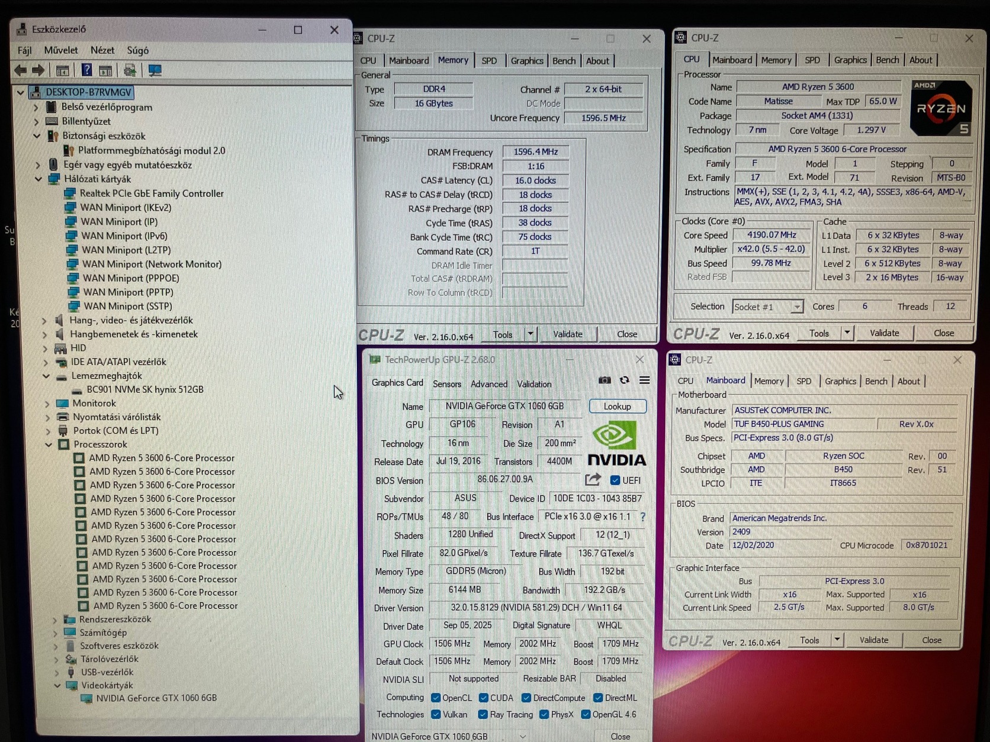Click Close in the CPU-Z processor window
The image size is (990, 742).
pyautogui.click(x=944, y=333)
